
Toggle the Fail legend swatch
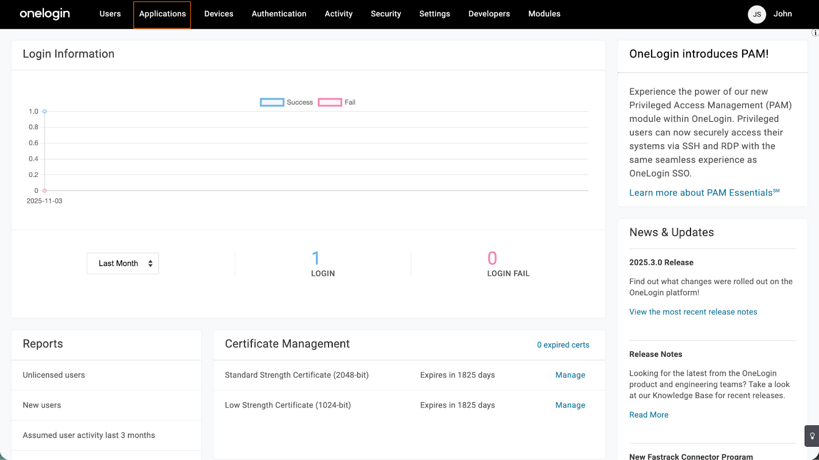[x=330, y=102]
